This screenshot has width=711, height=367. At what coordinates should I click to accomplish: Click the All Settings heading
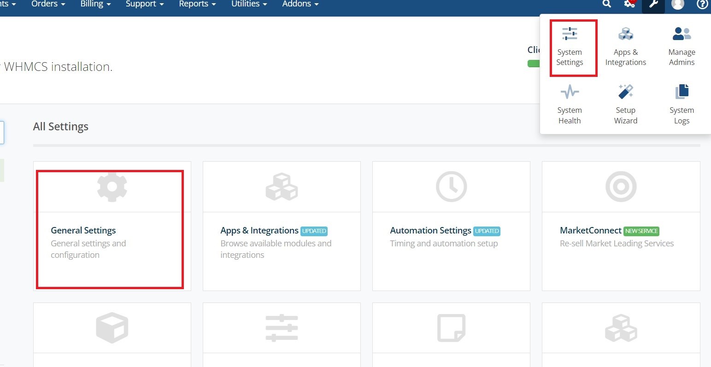point(61,127)
